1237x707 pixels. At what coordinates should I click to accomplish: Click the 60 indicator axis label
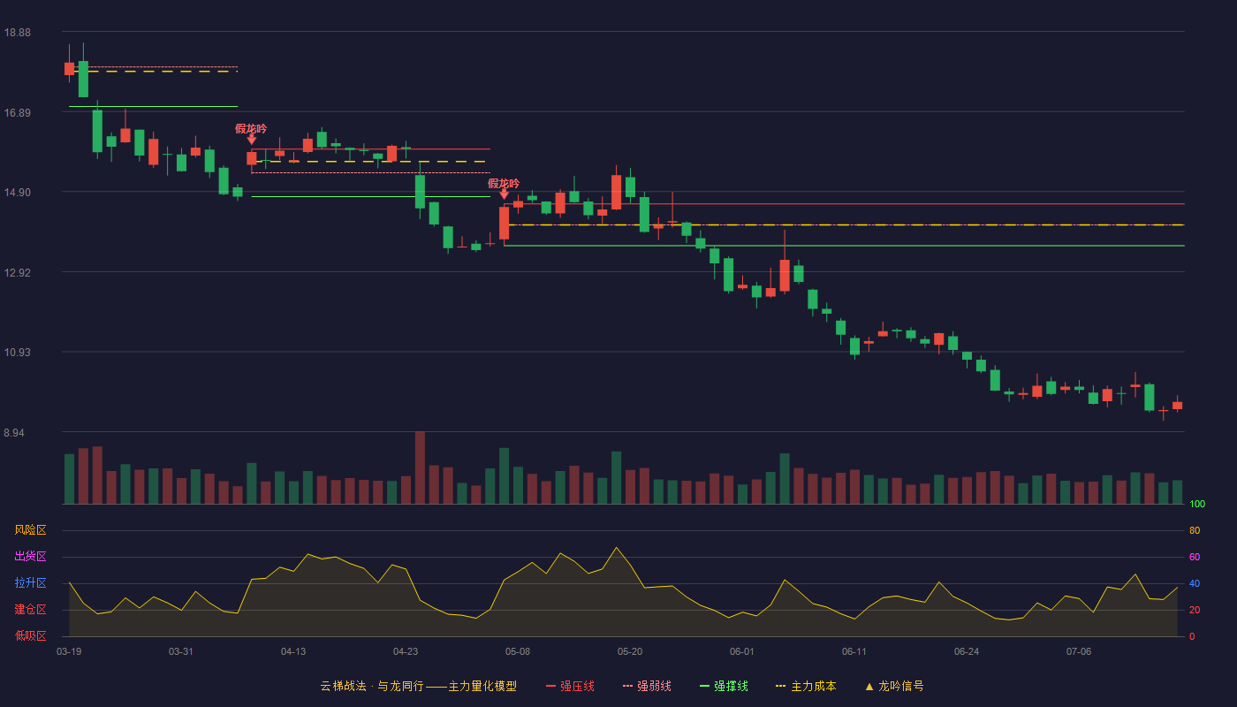pos(1195,557)
